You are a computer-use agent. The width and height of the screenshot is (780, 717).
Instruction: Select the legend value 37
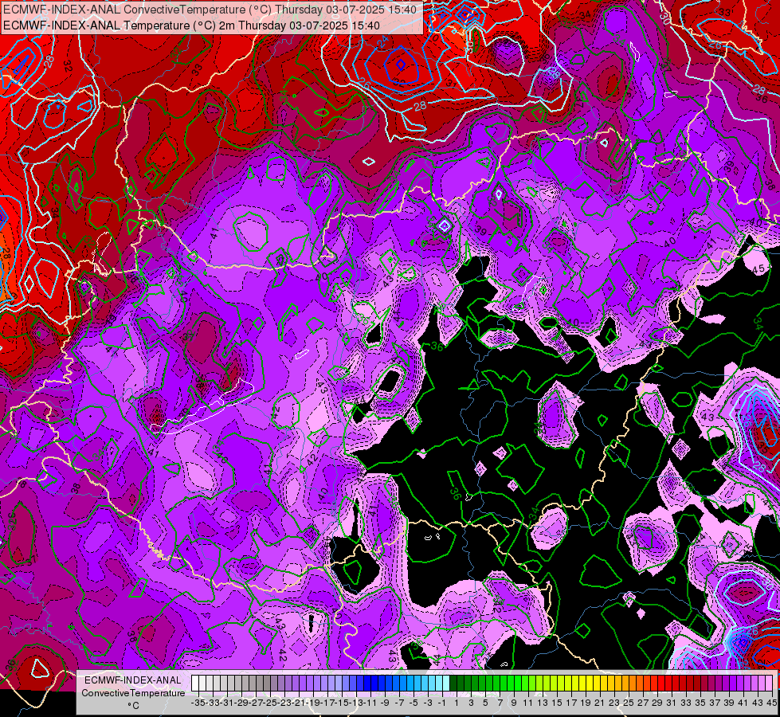715,703
